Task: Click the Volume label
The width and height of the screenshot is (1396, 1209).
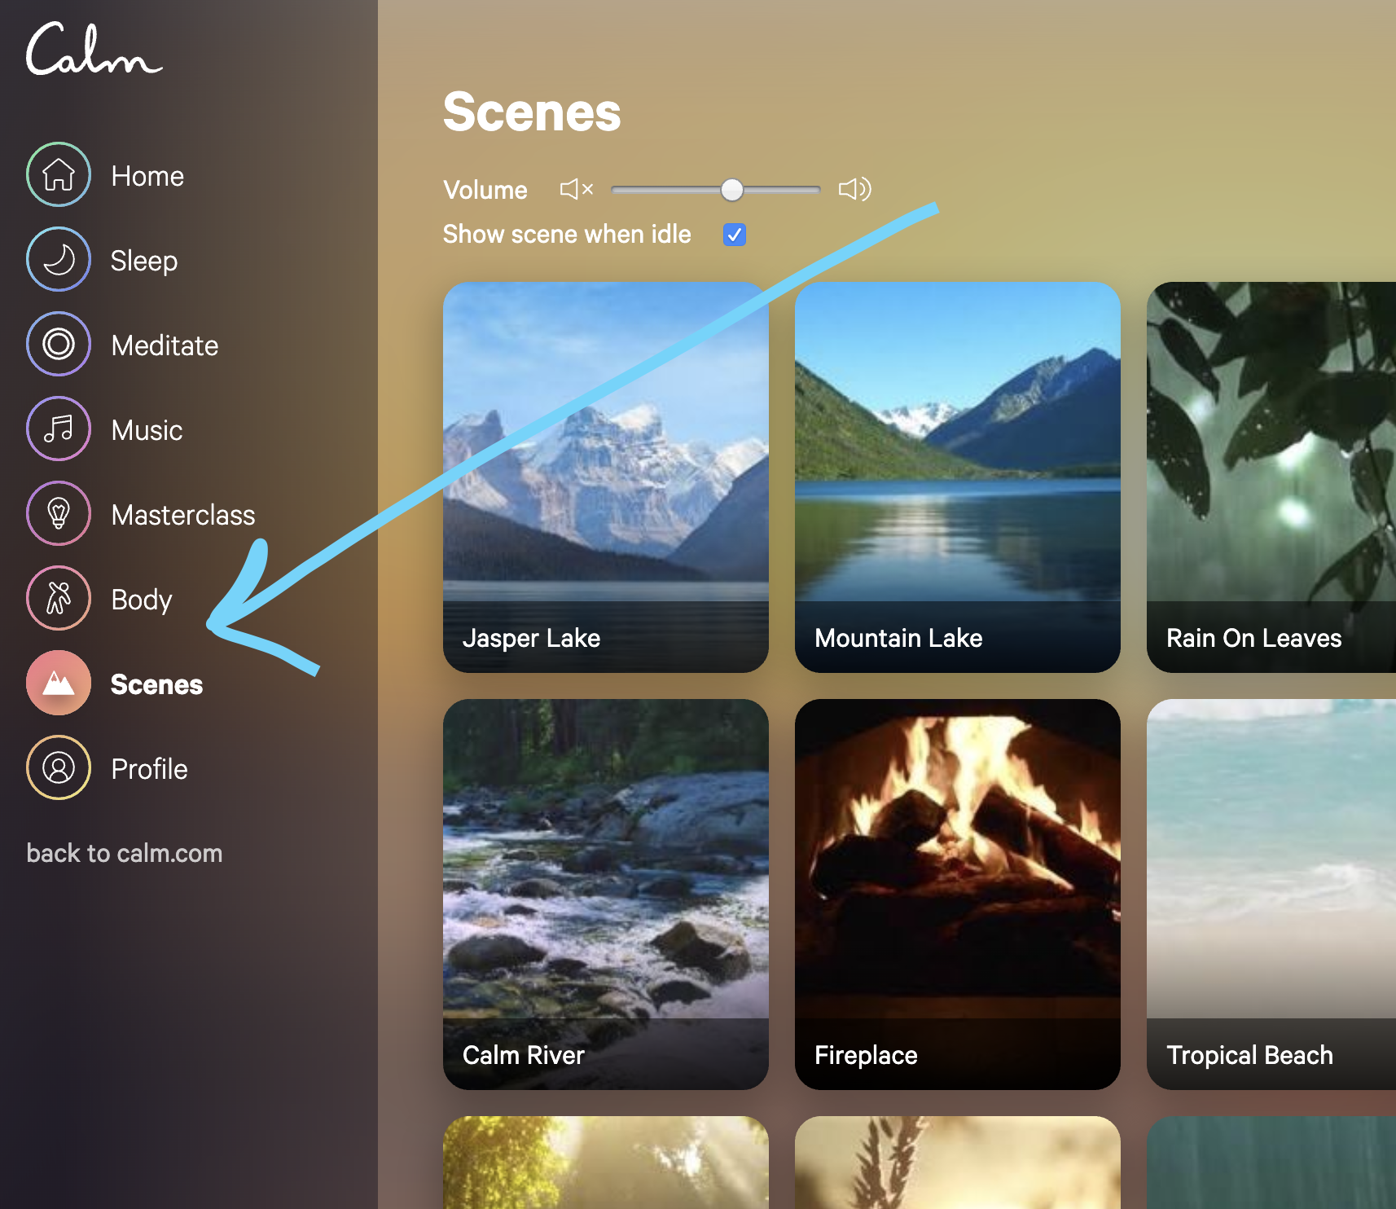Action: (485, 190)
